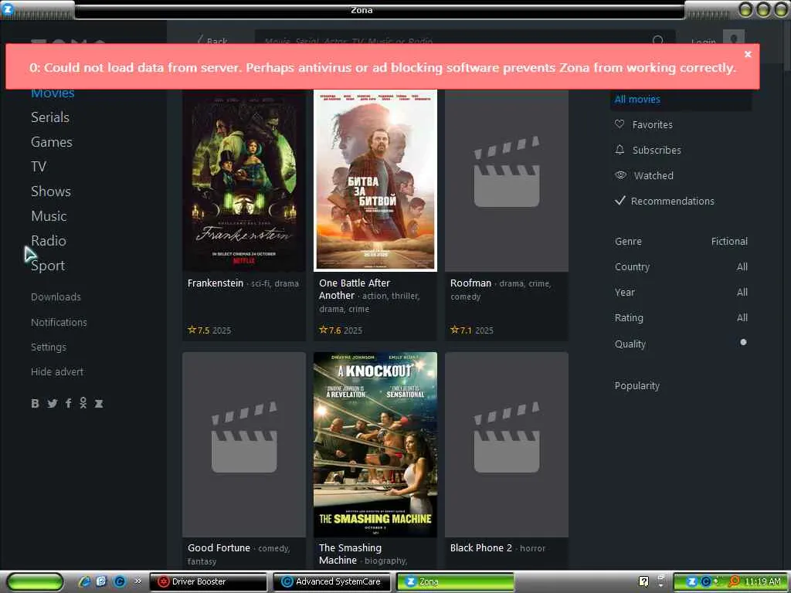This screenshot has width=791, height=593.
Task: Open Subscribes list
Action: (657, 151)
